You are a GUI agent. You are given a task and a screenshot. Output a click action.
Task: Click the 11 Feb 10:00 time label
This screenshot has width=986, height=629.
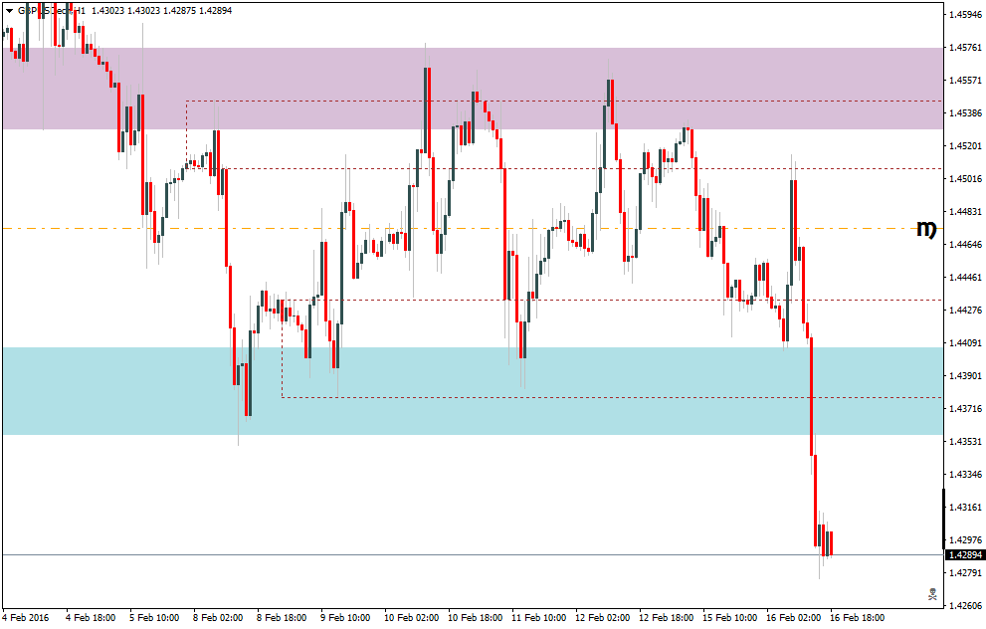point(539,618)
